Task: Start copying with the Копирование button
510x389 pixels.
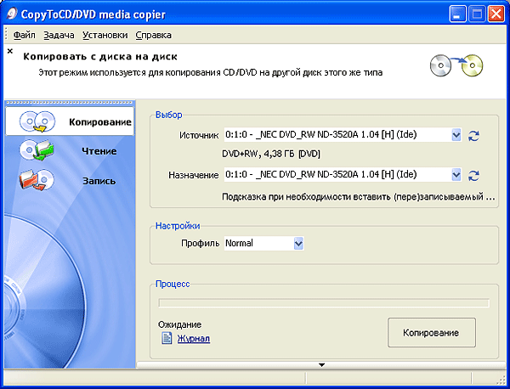Action: [x=431, y=332]
